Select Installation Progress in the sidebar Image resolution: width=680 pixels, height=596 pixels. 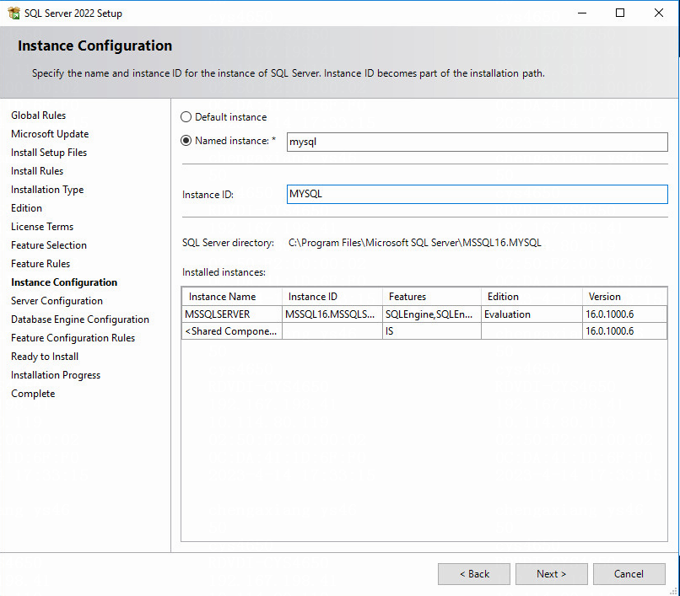point(56,375)
